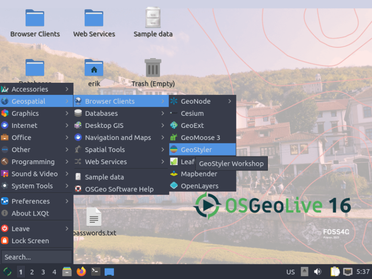The width and height of the screenshot is (372, 279).
Task: Expand the Accessories submenu arrow
Action: pyautogui.click(x=67, y=89)
